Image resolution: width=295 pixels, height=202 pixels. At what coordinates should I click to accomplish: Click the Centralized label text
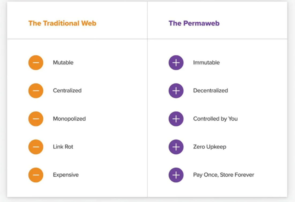(x=67, y=91)
